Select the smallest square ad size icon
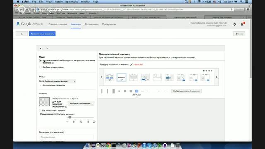The height and width of the screenshot is (149, 265). [119, 91]
